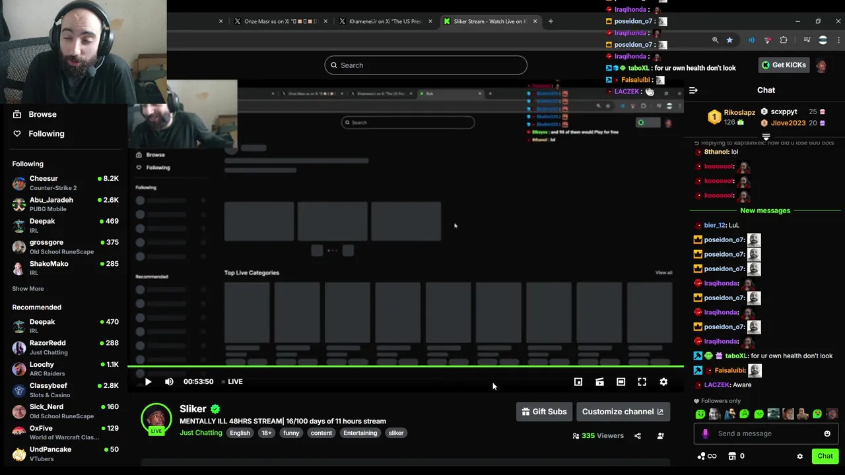
Task: Open ShakoMako's channel in sidebar
Action: (65, 267)
